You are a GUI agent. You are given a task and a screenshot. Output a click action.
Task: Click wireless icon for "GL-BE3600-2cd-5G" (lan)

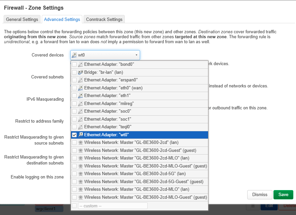coord(80,174)
